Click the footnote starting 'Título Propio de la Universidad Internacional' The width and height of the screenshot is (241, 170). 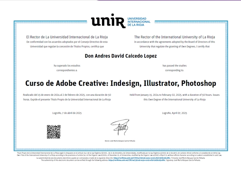tap(118, 153)
